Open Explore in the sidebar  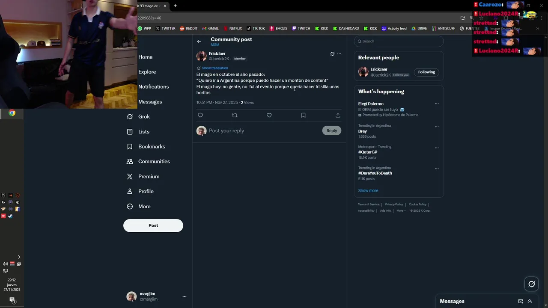point(147,72)
